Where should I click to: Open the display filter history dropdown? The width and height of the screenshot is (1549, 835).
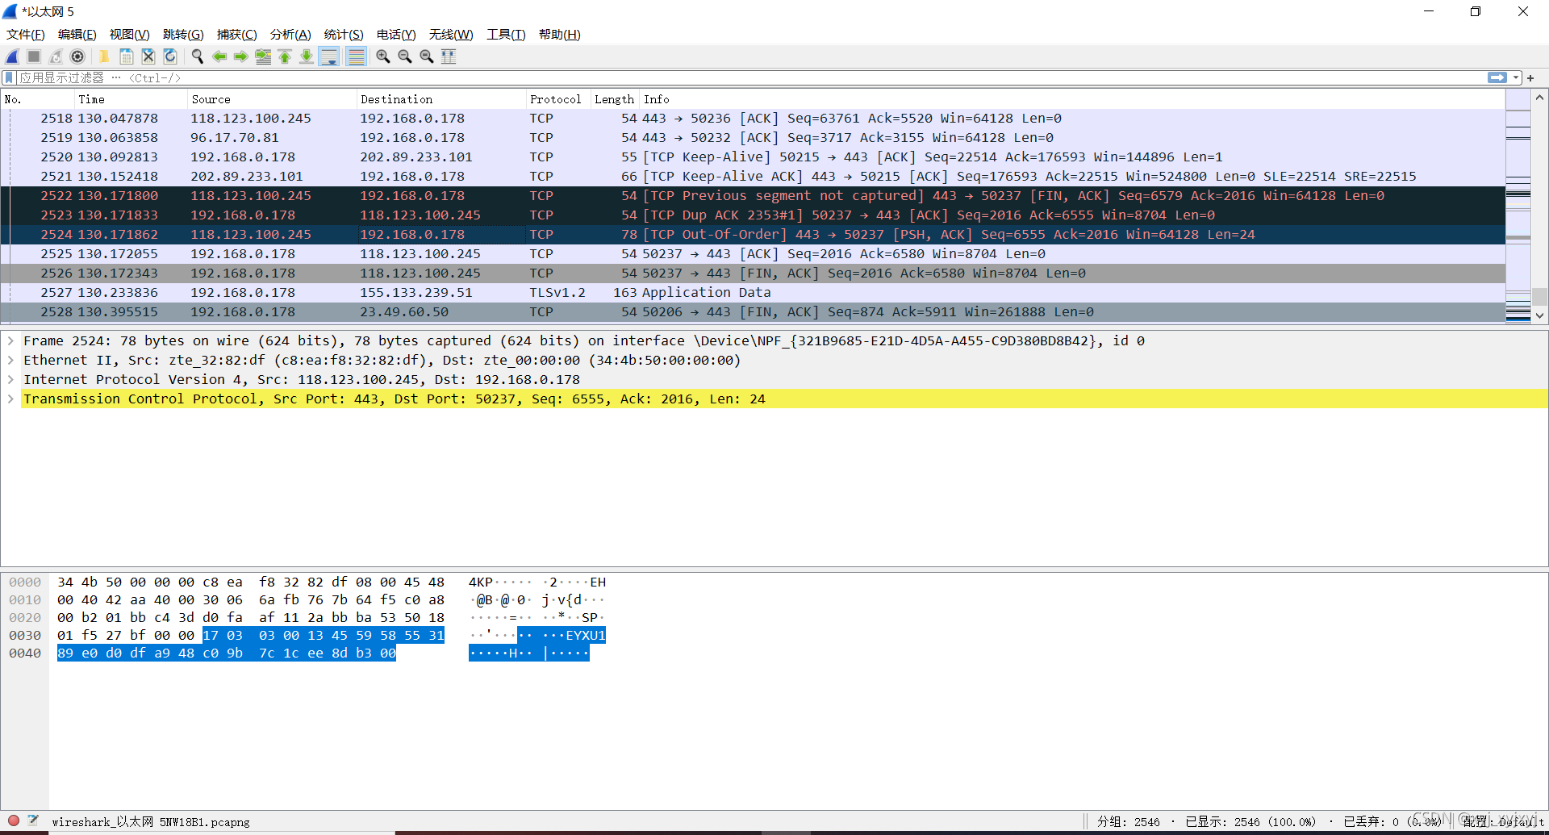[1516, 77]
